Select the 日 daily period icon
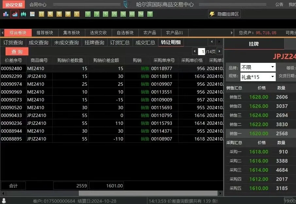The height and width of the screenshot is (204, 296). click(x=42, y=14)
